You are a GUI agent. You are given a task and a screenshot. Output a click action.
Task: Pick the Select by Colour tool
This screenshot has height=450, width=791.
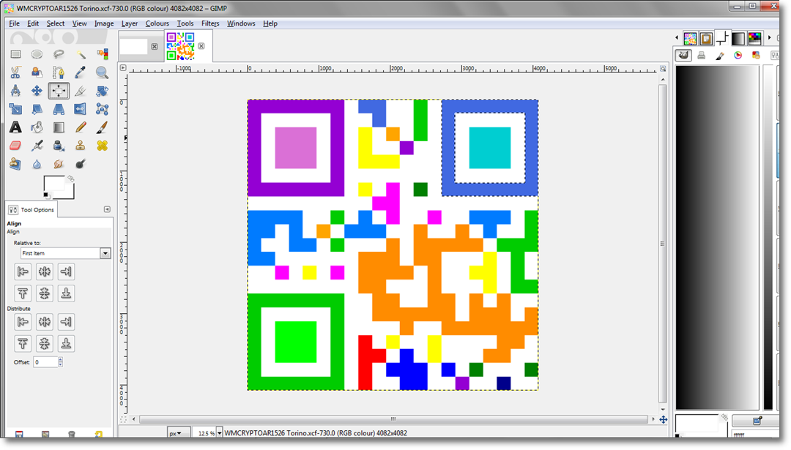coord(102,54)
